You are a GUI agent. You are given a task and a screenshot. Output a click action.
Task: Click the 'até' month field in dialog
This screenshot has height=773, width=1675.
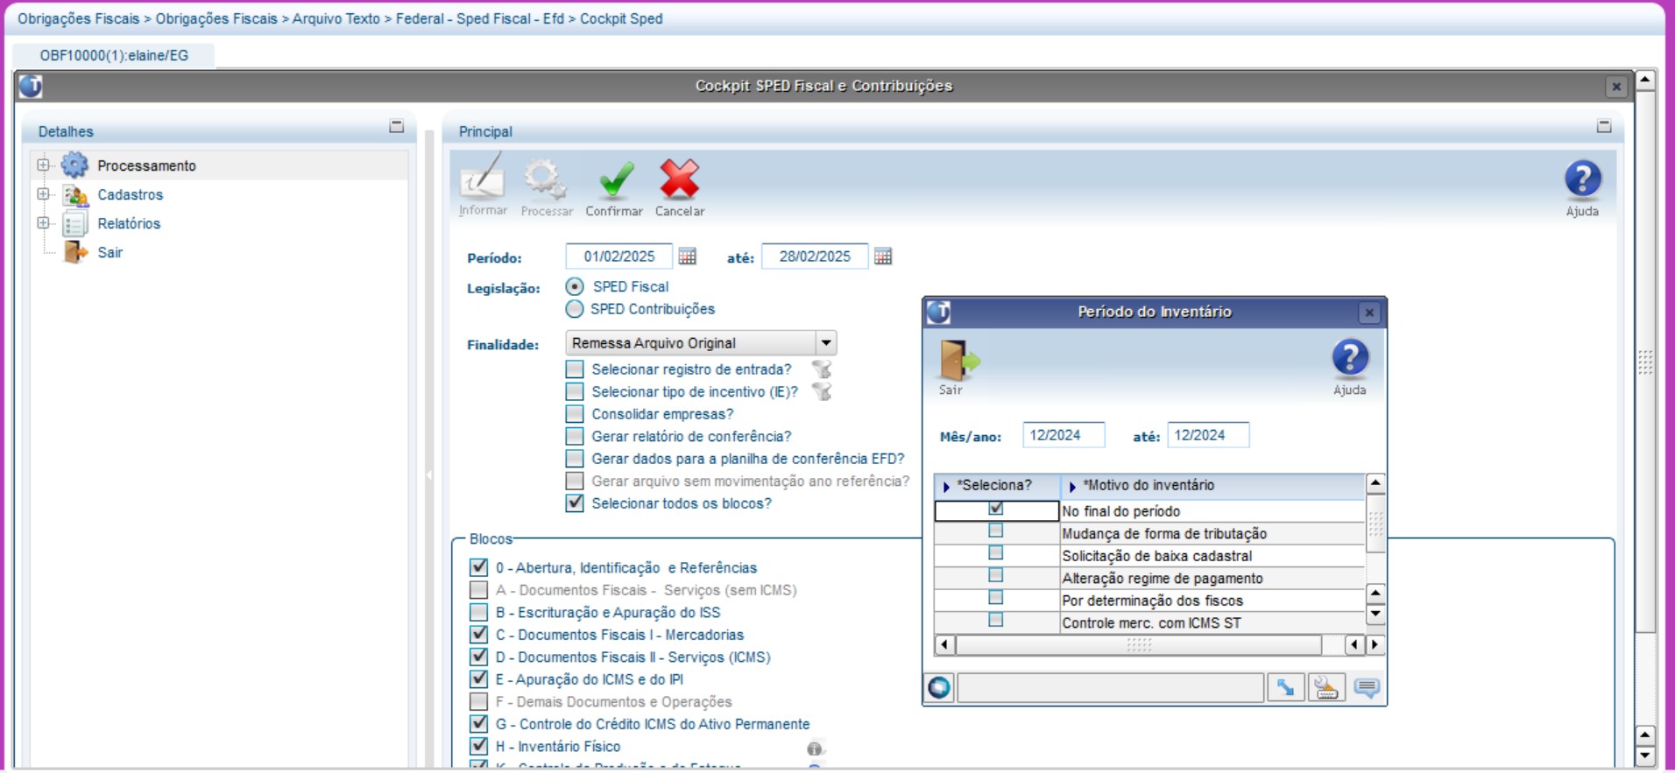tap(1208, 435)
